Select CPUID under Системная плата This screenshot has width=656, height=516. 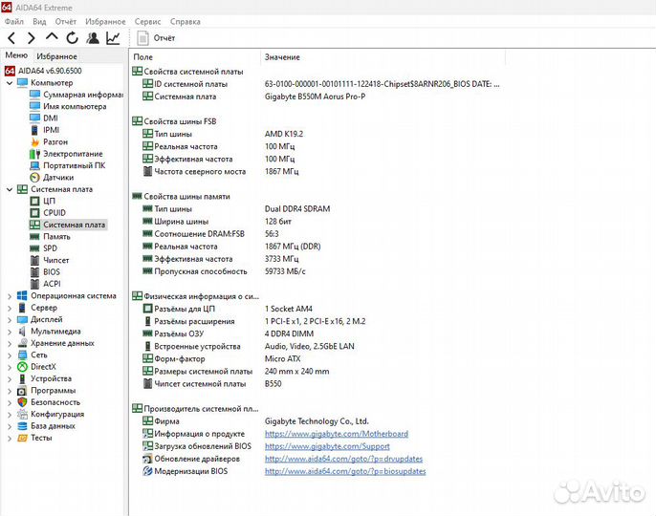55,213
